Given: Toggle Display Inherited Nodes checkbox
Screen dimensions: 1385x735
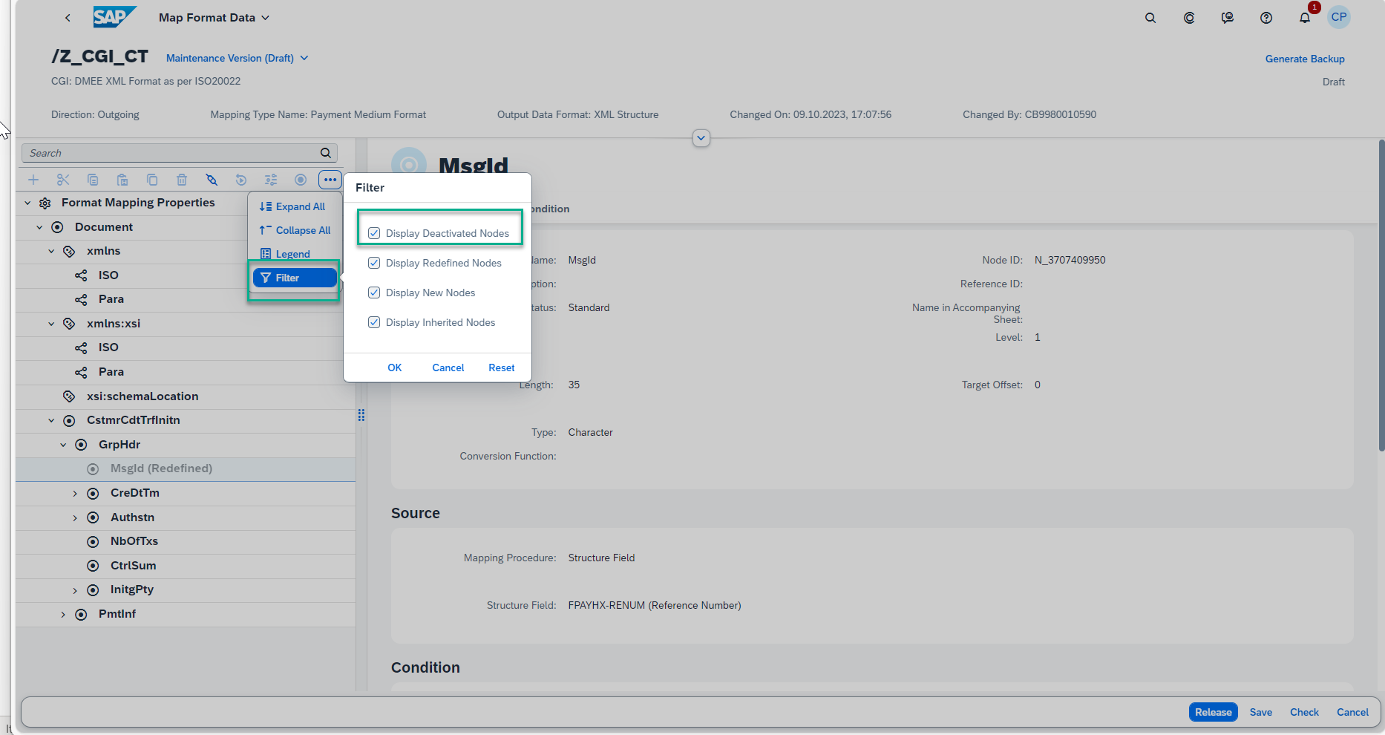Looking at the screenshot, I should coord(374,322).
